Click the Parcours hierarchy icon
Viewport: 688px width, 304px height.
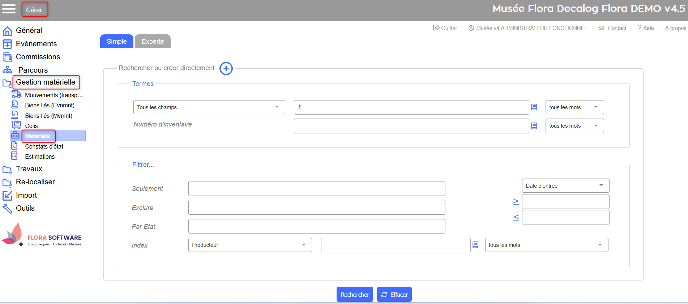tap(7, 70)
